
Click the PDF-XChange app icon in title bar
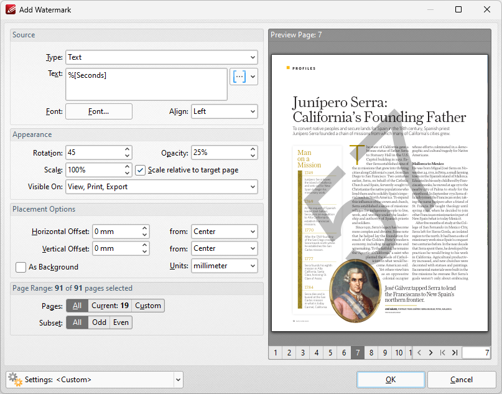tap(11, 9)
